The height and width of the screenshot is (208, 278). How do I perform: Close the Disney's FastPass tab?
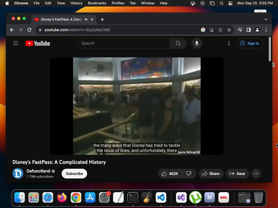[x=92, y=19]
